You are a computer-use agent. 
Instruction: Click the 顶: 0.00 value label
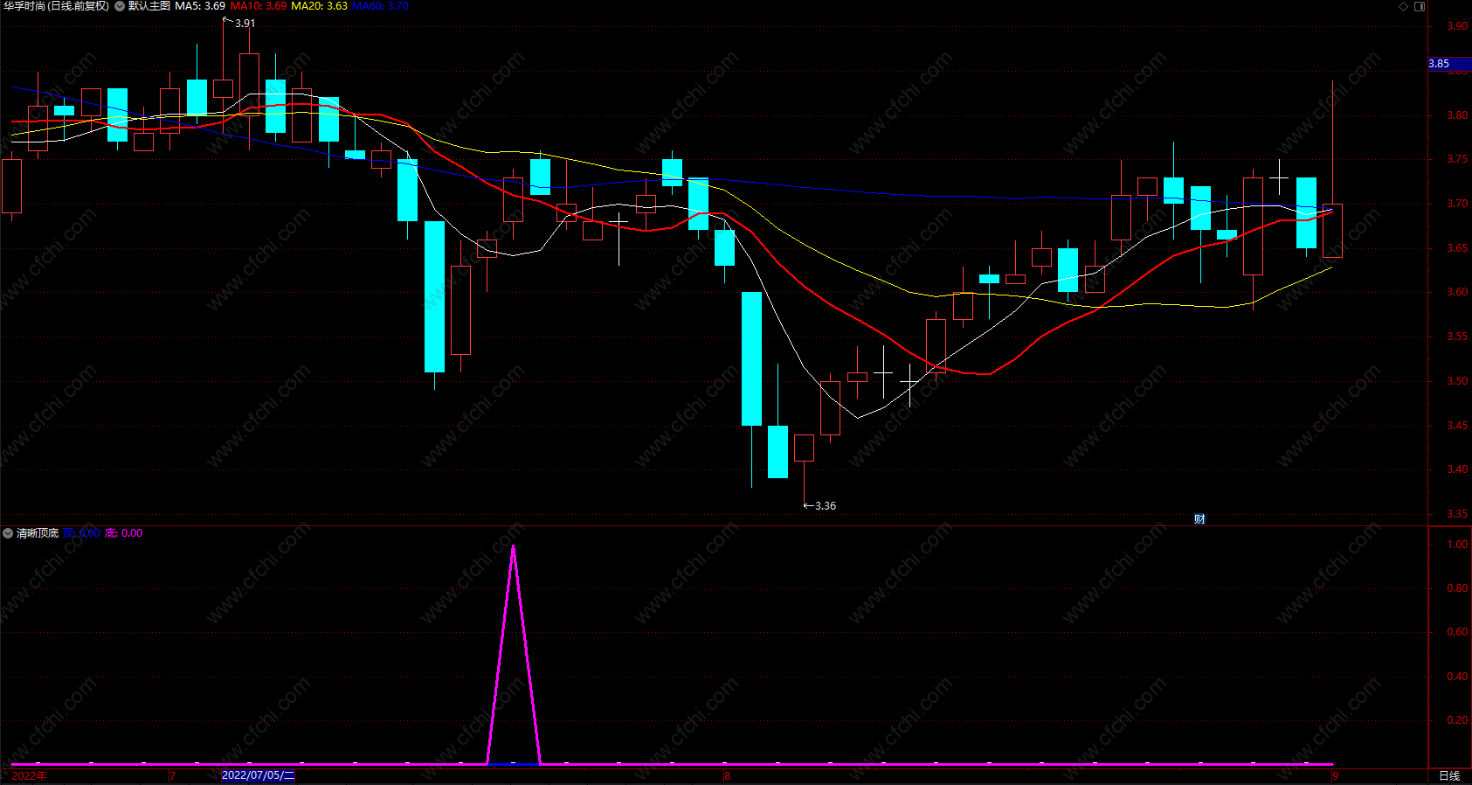pyautogui.click(x=81, y=533)
